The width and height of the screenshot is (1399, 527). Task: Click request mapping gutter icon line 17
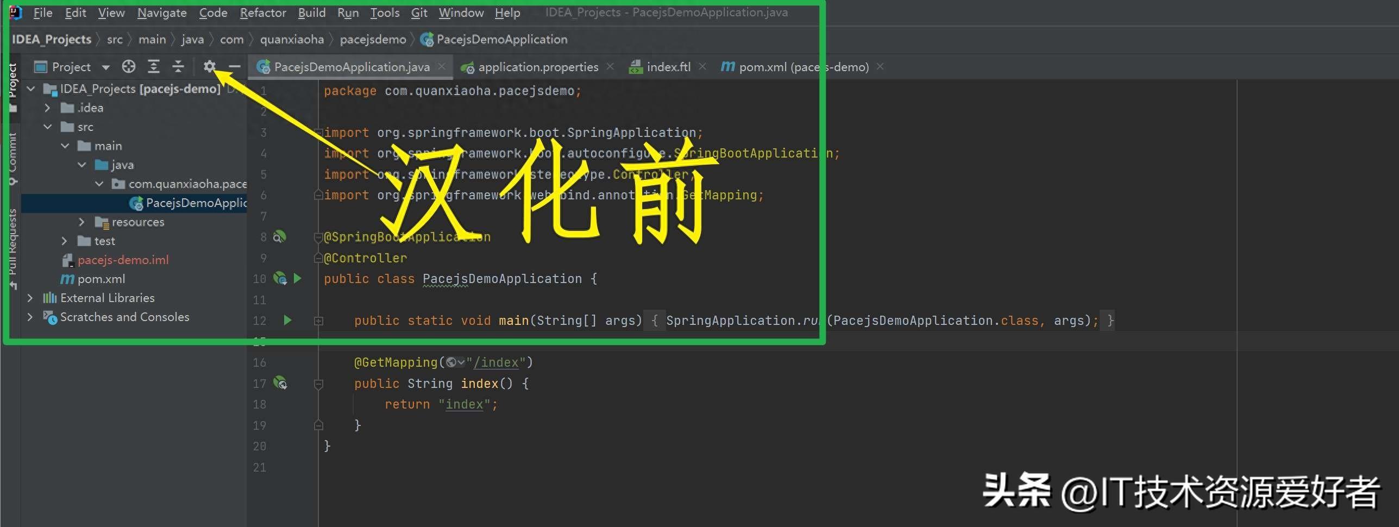pyautogui.click(x=280, y=383)
